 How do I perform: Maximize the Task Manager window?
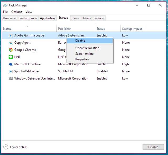click(149, 5)
